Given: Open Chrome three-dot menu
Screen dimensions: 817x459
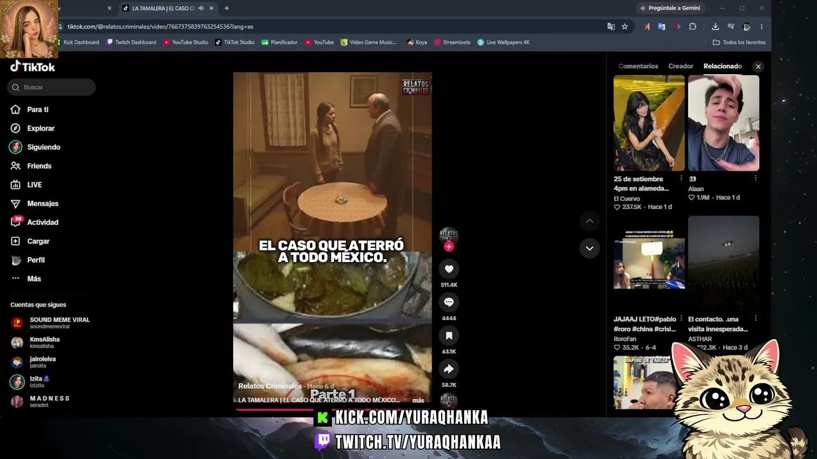Looking at the screenshot, I should coord(761,27).
